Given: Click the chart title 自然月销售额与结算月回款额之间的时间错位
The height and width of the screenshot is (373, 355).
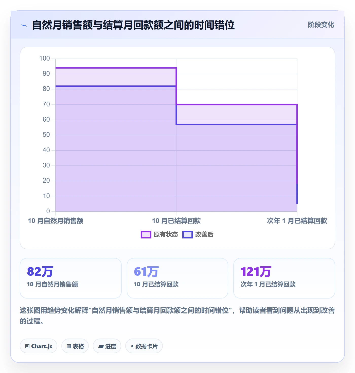Looking at the screenshot, I should pos(133,25).
